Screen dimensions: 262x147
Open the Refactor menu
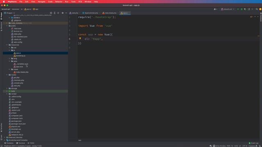pos(59,2)
